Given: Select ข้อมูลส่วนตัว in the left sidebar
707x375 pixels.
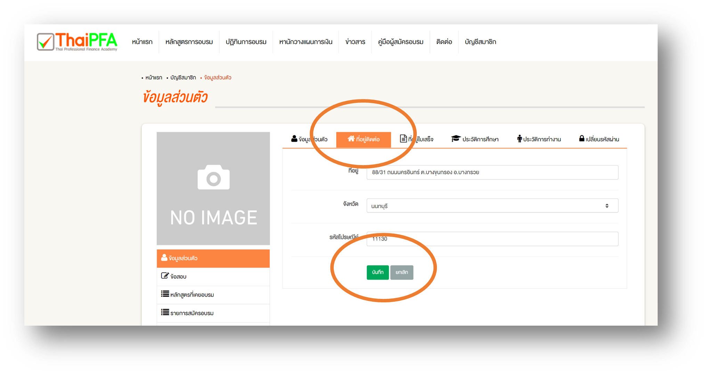Looking at the screenshot, I should 213,258.
